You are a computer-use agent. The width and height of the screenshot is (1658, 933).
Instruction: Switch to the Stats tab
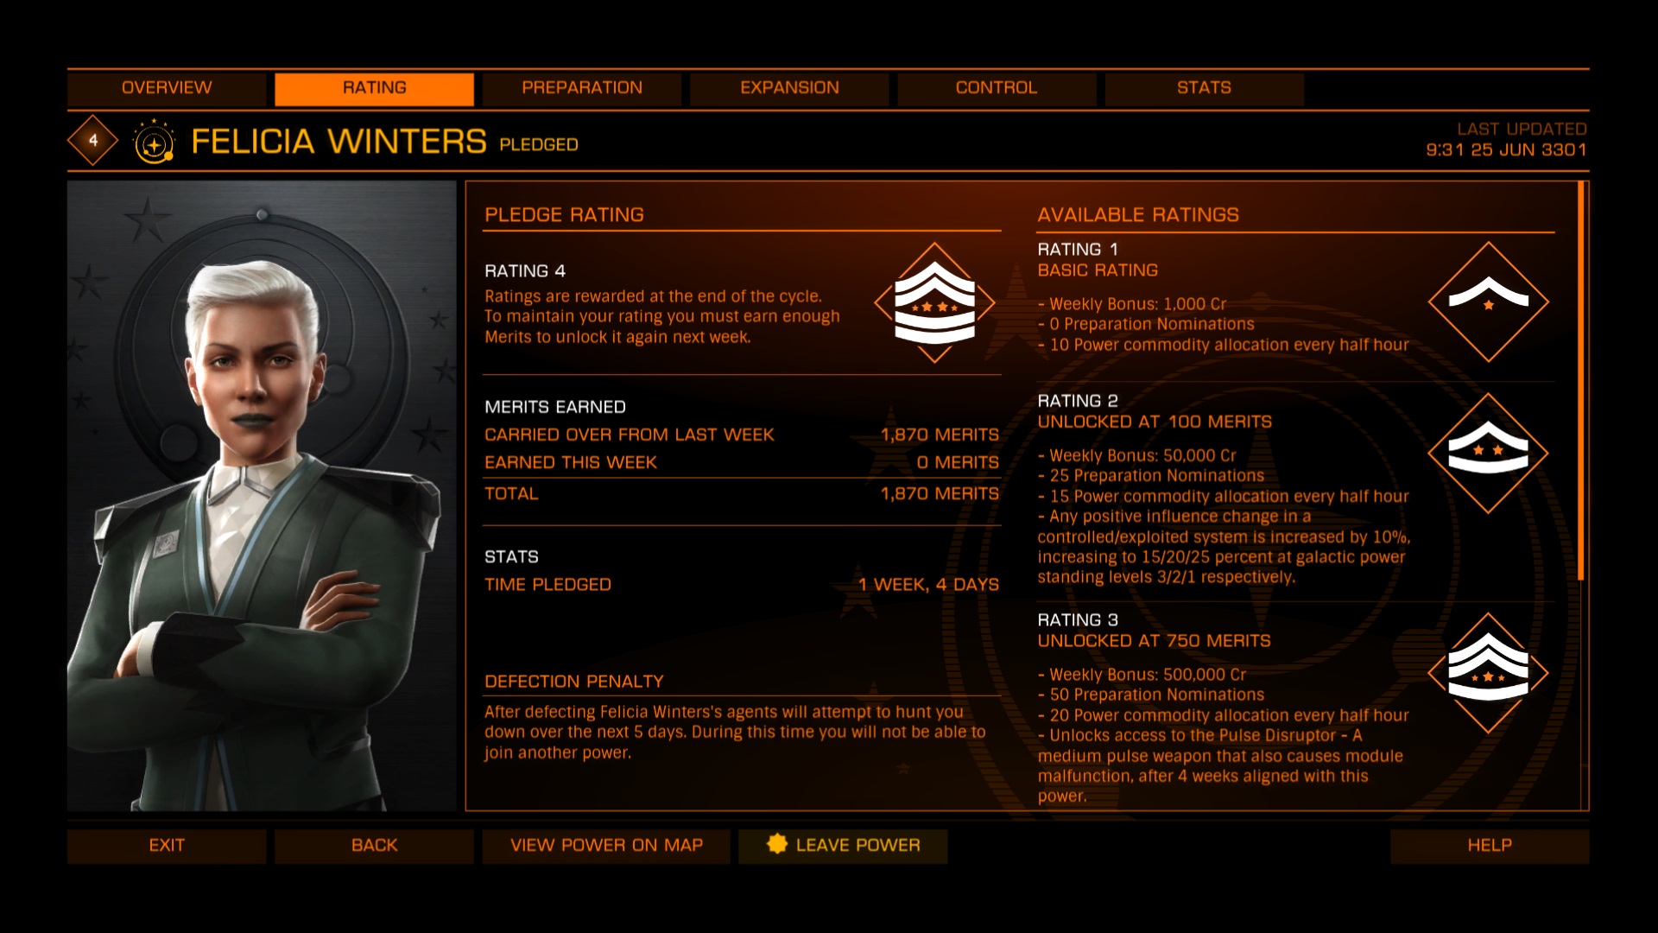click(1204, 88)
